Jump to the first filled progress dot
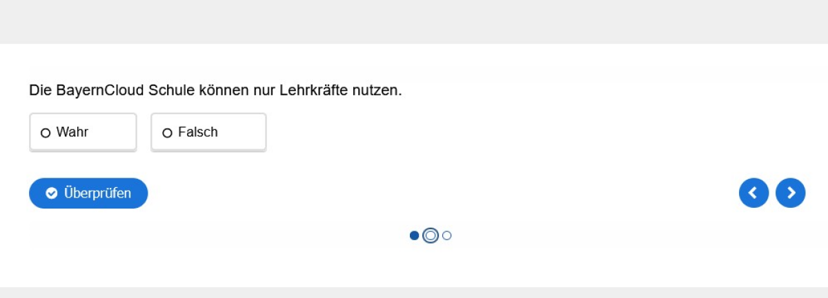 pyautogui.click(x=414, y=235)
